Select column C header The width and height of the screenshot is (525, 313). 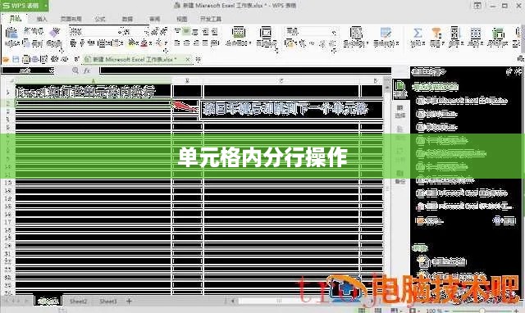281,80
